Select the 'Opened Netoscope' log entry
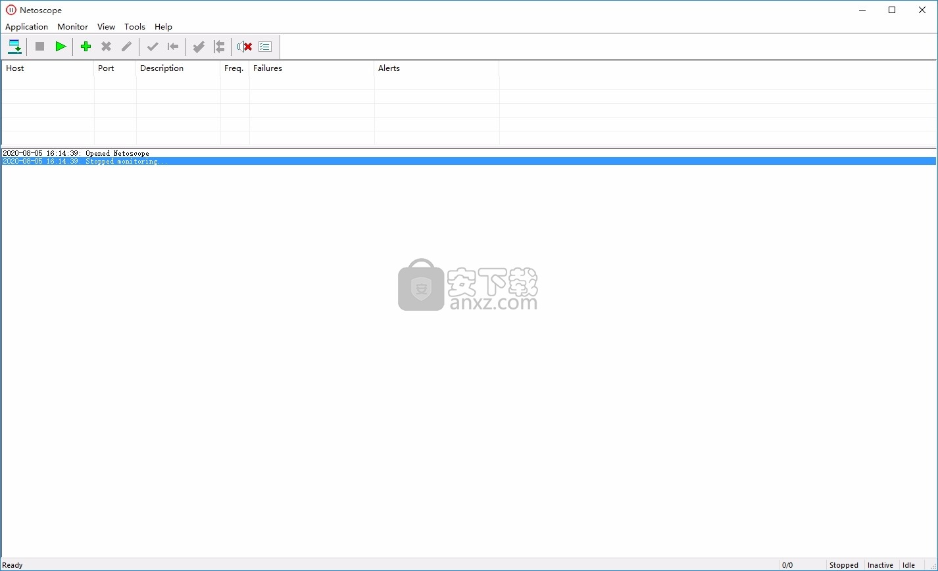This screenshot has width=938, height=571. pos(468,153)
